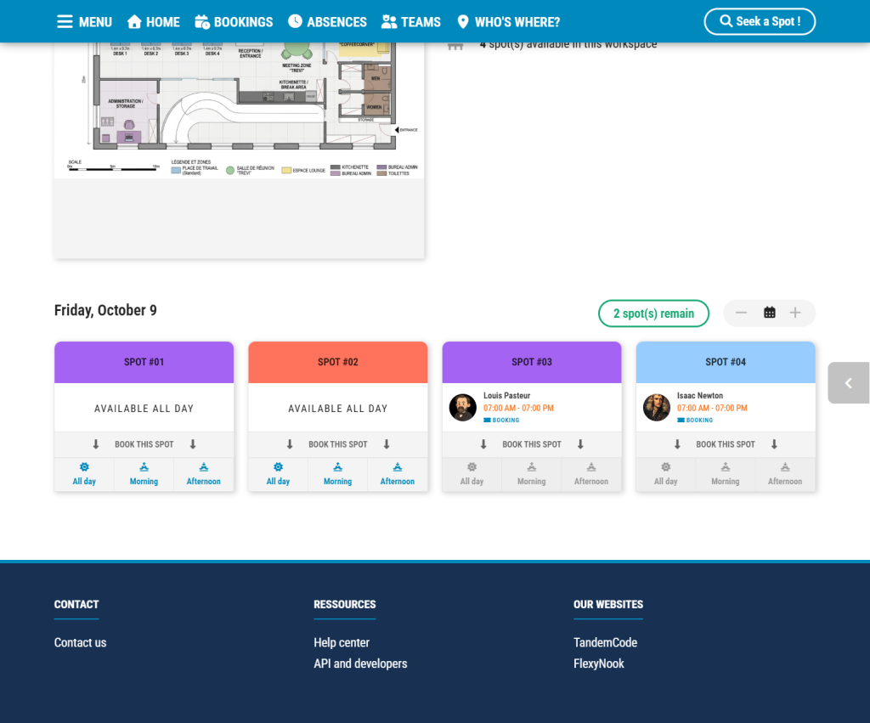Open the Contact us link

pos(81,642)
